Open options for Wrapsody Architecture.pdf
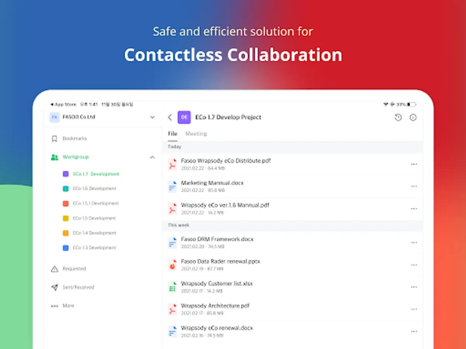466x349 pixels. click(x=414, y=309)
